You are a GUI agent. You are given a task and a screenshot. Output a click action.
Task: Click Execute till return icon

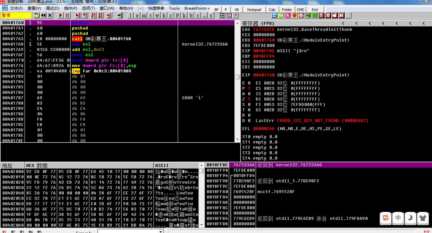[109, 15]
